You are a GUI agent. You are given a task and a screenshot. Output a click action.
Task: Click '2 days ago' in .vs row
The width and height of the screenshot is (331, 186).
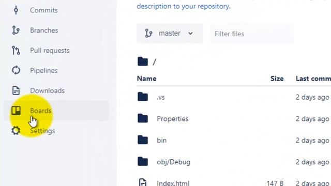coord(312,97)
